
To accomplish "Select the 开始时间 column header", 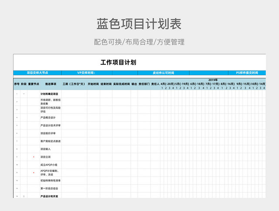I will 93,84.
